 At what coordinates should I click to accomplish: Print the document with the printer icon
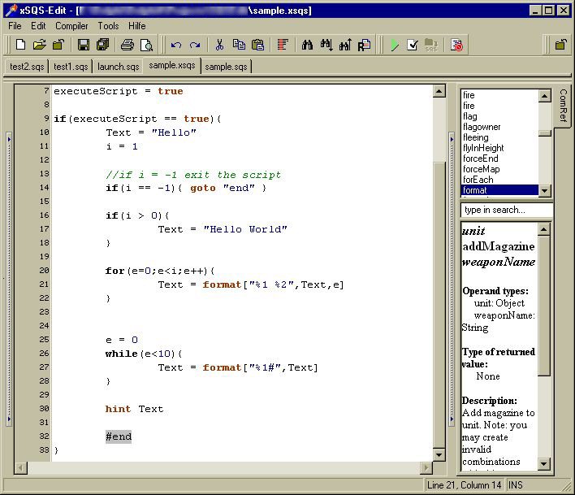tap(128, 46)
